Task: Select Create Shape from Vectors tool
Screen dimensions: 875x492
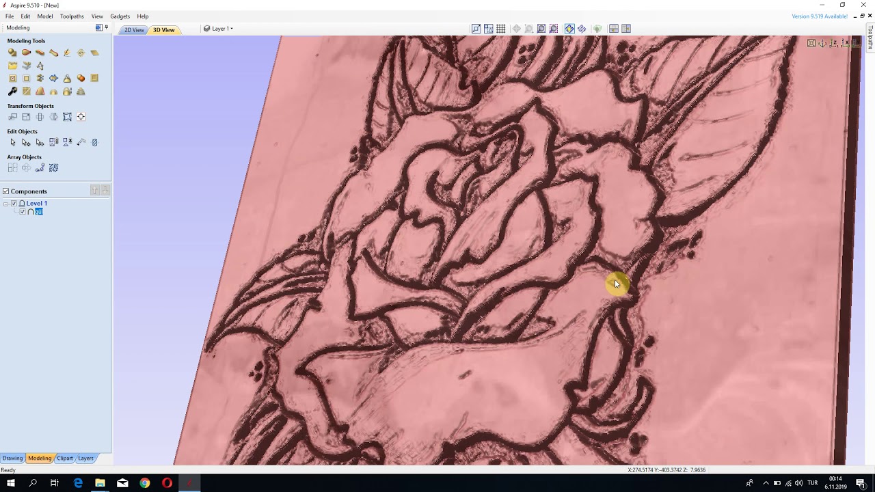Action: click(12, 53)
